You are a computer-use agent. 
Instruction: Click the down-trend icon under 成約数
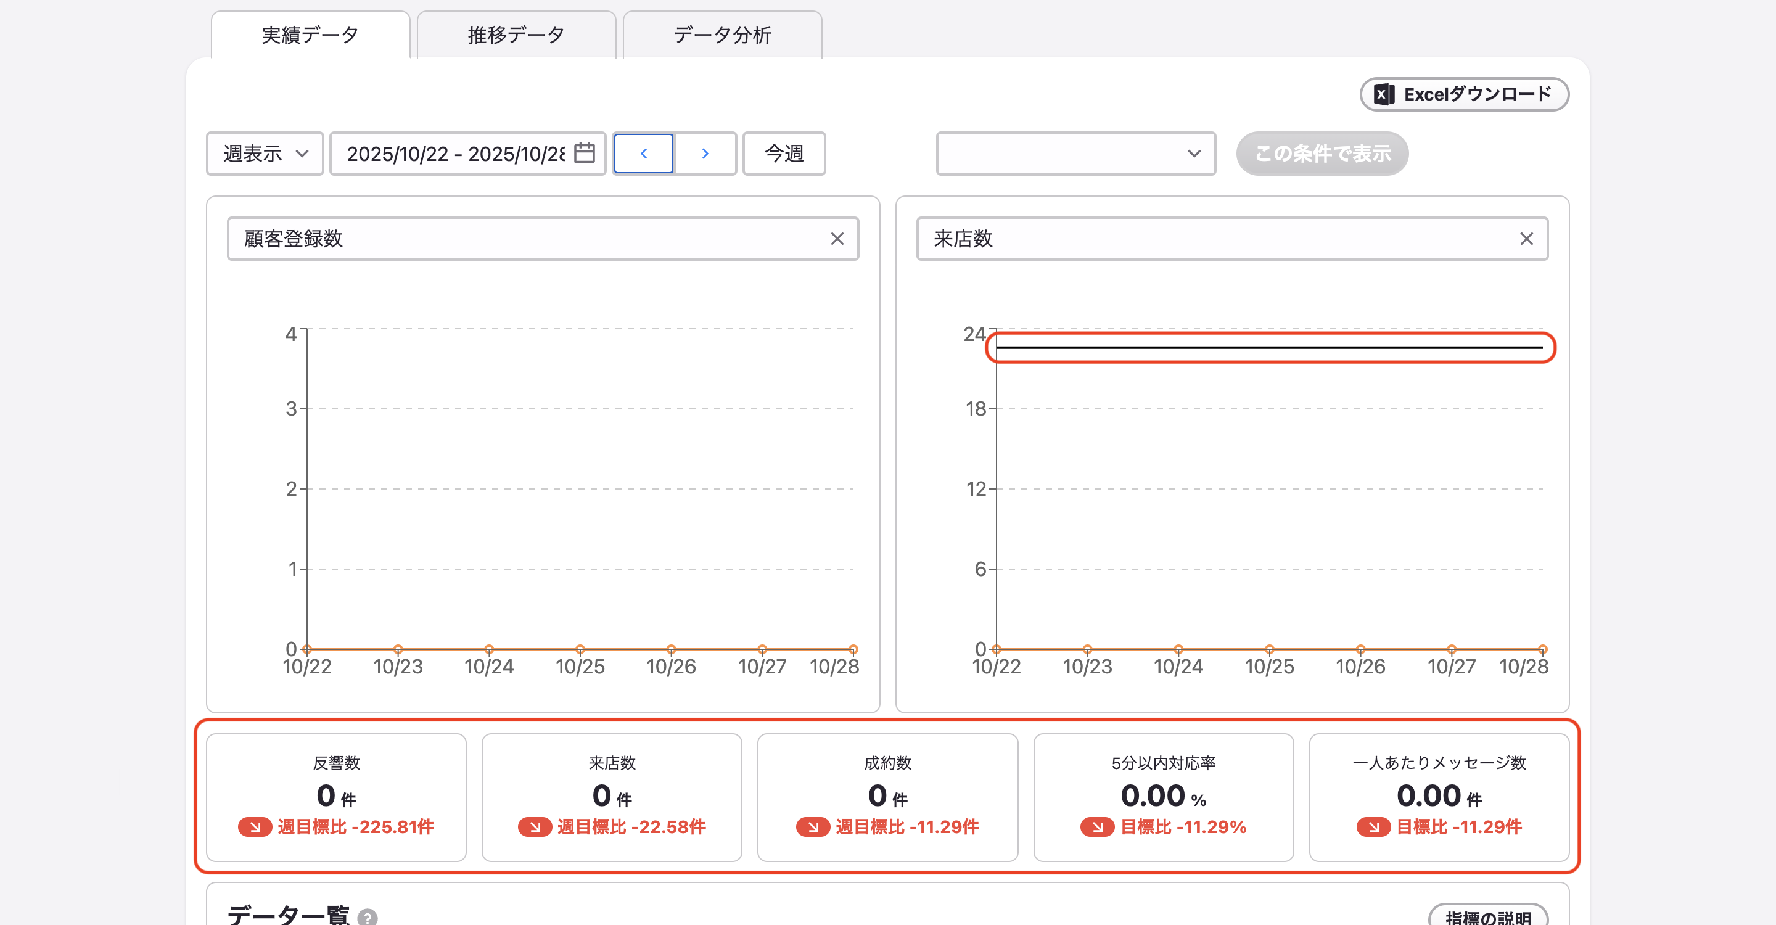[x=813, y=826]
